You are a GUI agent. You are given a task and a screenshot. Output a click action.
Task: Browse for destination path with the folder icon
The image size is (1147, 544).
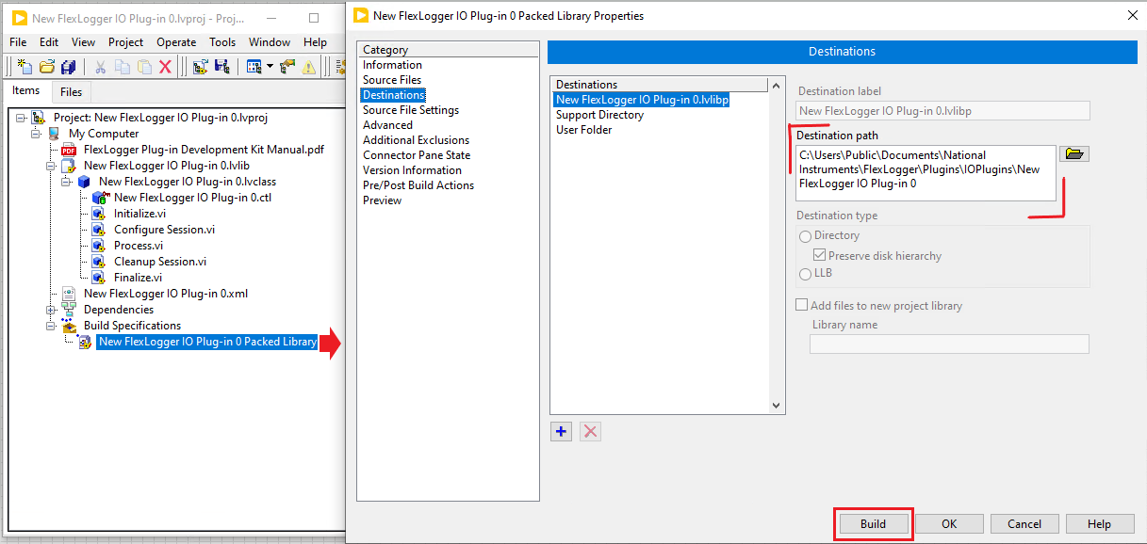pyautogui.click(x=1074, y=154)
